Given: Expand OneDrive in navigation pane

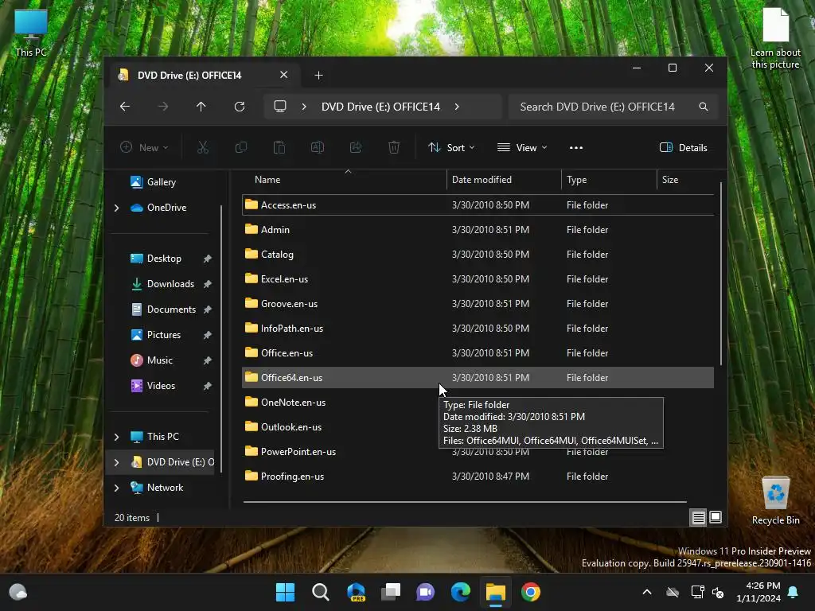Looking at the screenshot, I should (x=116, y=208).
